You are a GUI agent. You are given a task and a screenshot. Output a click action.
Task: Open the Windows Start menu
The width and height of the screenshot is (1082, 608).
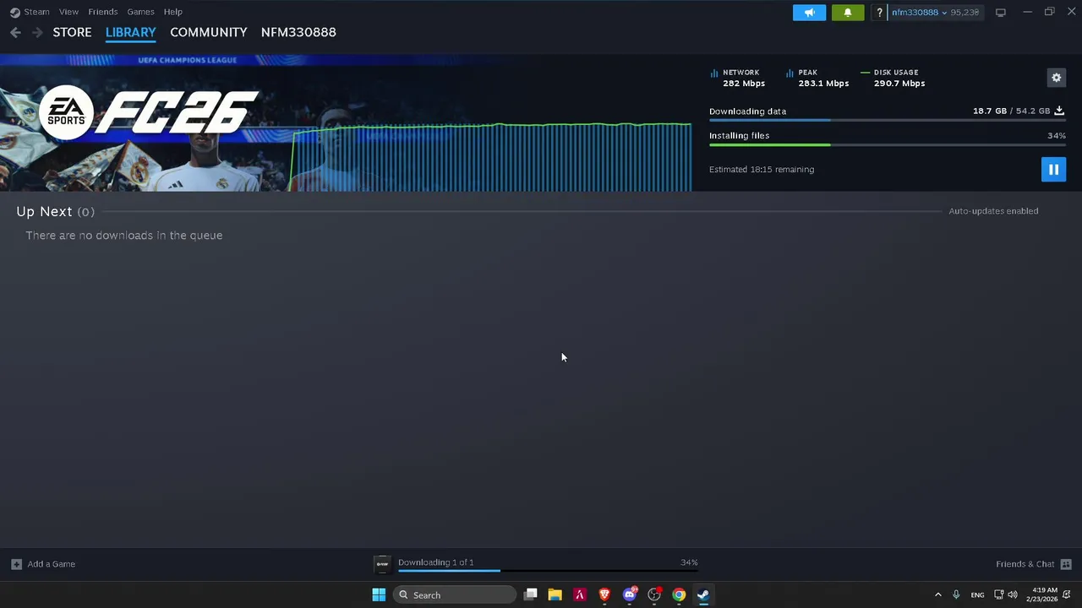(x=379, y=594)
